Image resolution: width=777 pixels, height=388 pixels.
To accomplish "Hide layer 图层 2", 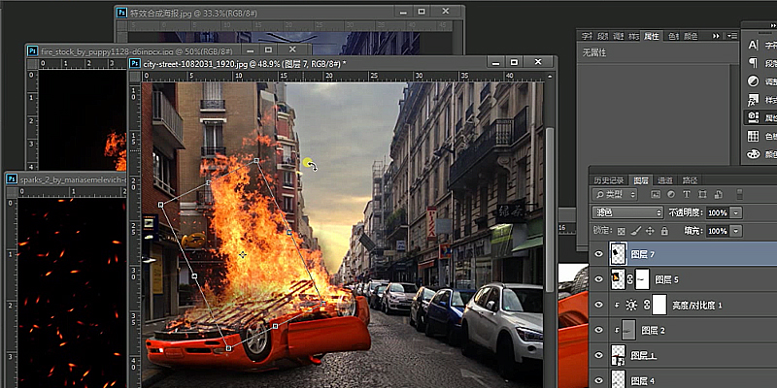I will pyautogui.click(x=599, y=330).
